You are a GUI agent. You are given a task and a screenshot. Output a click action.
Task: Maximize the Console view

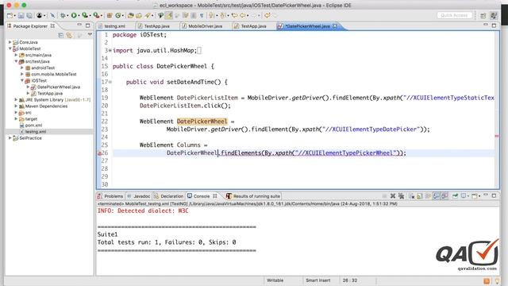pyautogui.click(x=494, y=195)
